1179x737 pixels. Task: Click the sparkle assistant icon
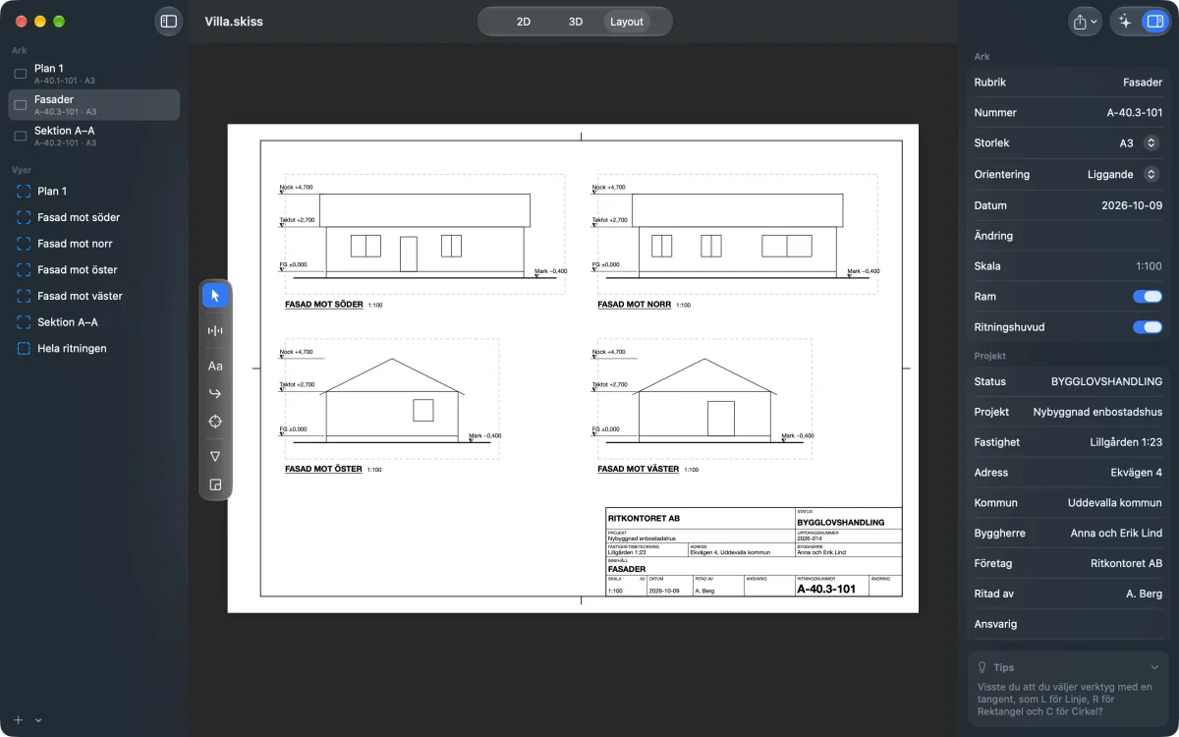coord(1125,22)
